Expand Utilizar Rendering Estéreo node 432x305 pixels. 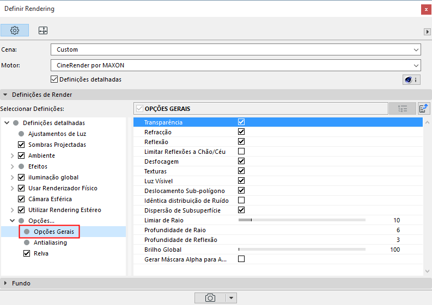tap(12, 210)
